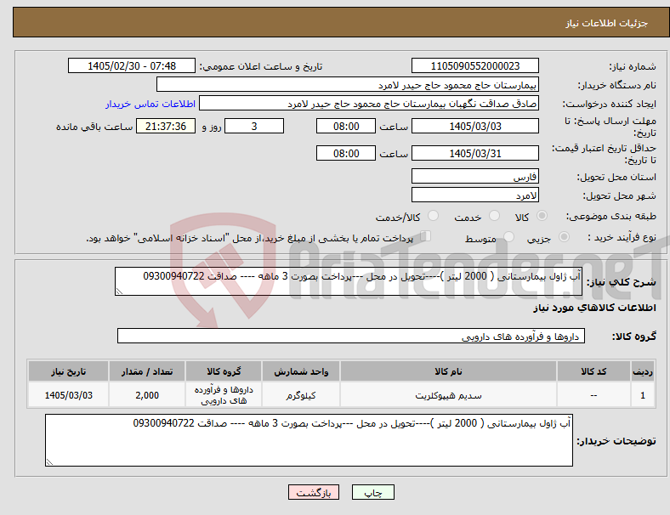
Task: Click the تاریخ نیاز column header
Action: coord(68,371)
